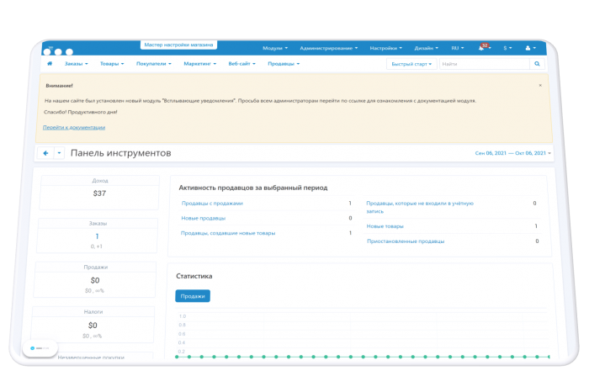The image size is (589, 392).
Task: Change language via RU dropdown
Action: (x=458, y=48)
